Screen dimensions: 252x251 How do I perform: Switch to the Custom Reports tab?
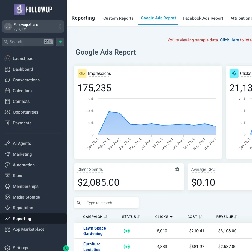[x=118, y=18]
